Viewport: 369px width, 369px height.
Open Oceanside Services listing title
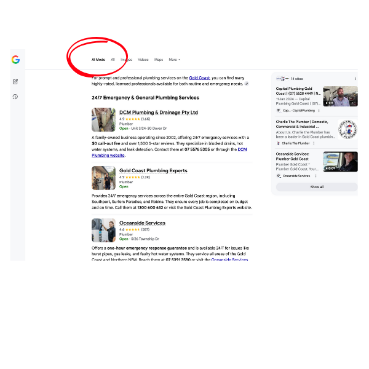point(142,223)
